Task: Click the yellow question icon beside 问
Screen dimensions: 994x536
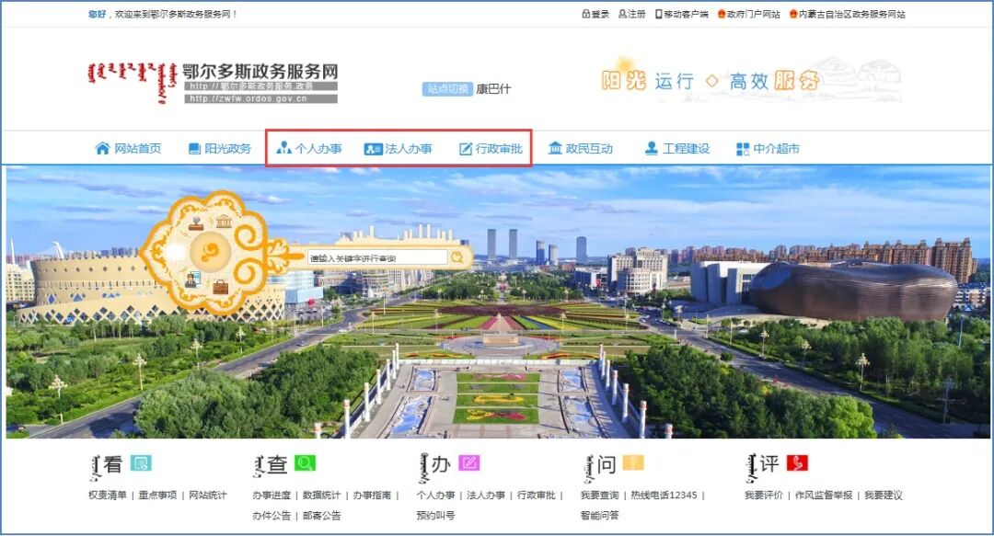Action: tap(631, 462)
